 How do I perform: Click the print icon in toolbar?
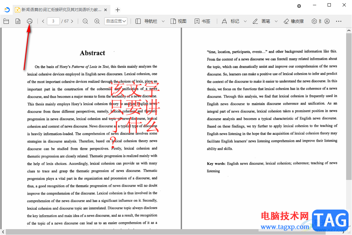click(x=30, y=21)
